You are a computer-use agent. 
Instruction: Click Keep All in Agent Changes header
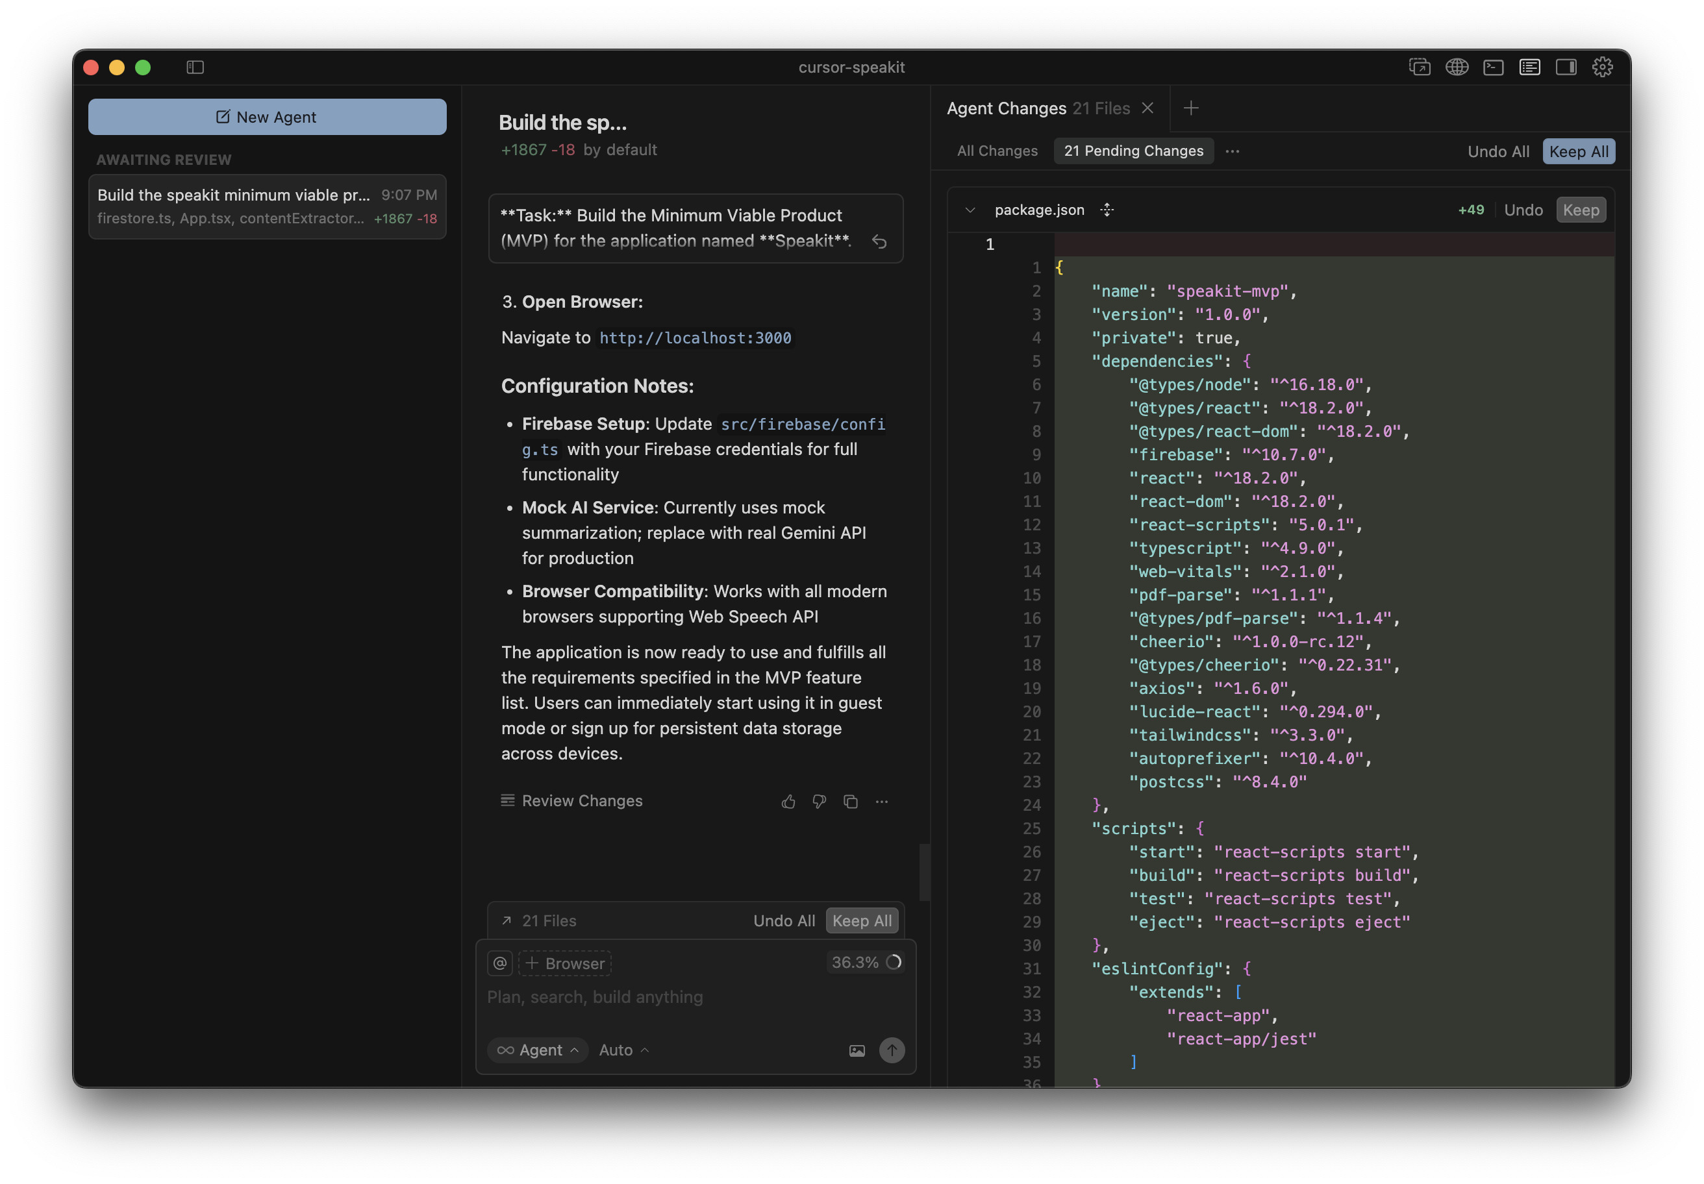pos(1578,152)
